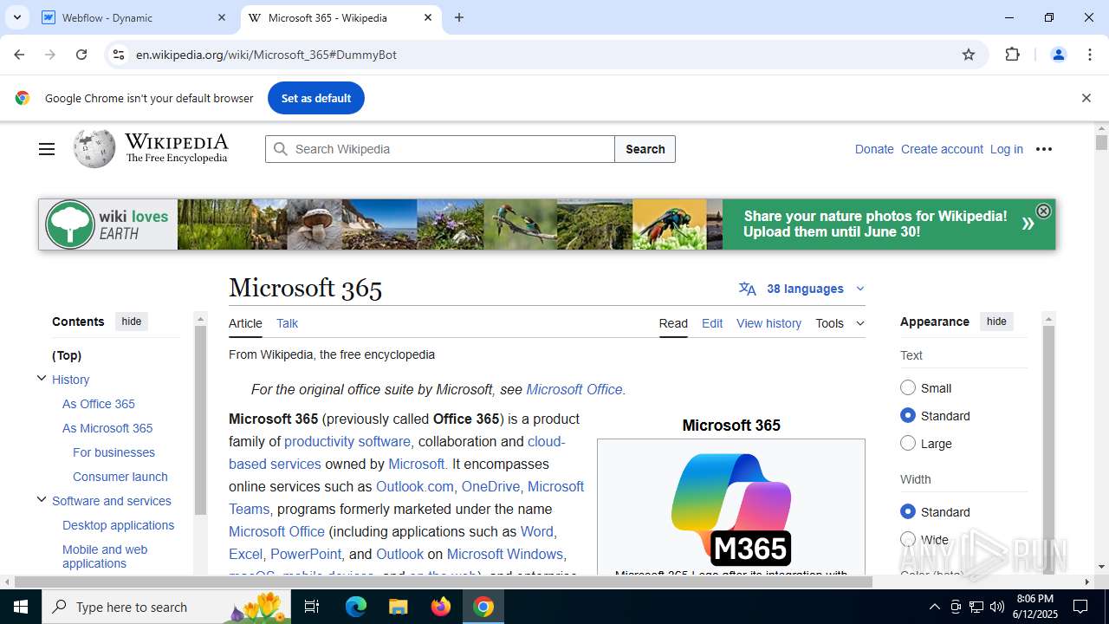Select Standard text size
The height and width of the screenshot is (624, 1109).
click(908, 415)
